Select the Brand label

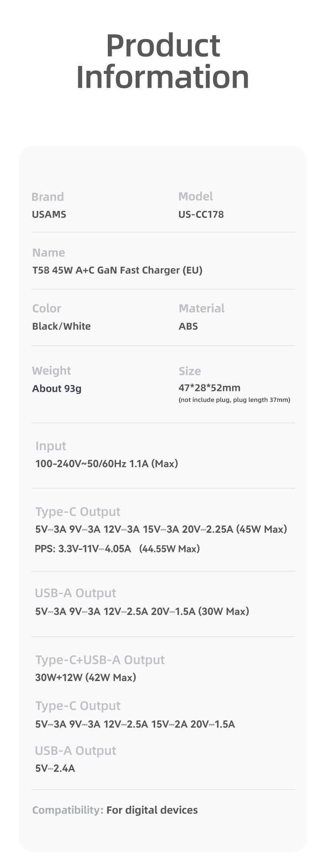tap(48, 197)
